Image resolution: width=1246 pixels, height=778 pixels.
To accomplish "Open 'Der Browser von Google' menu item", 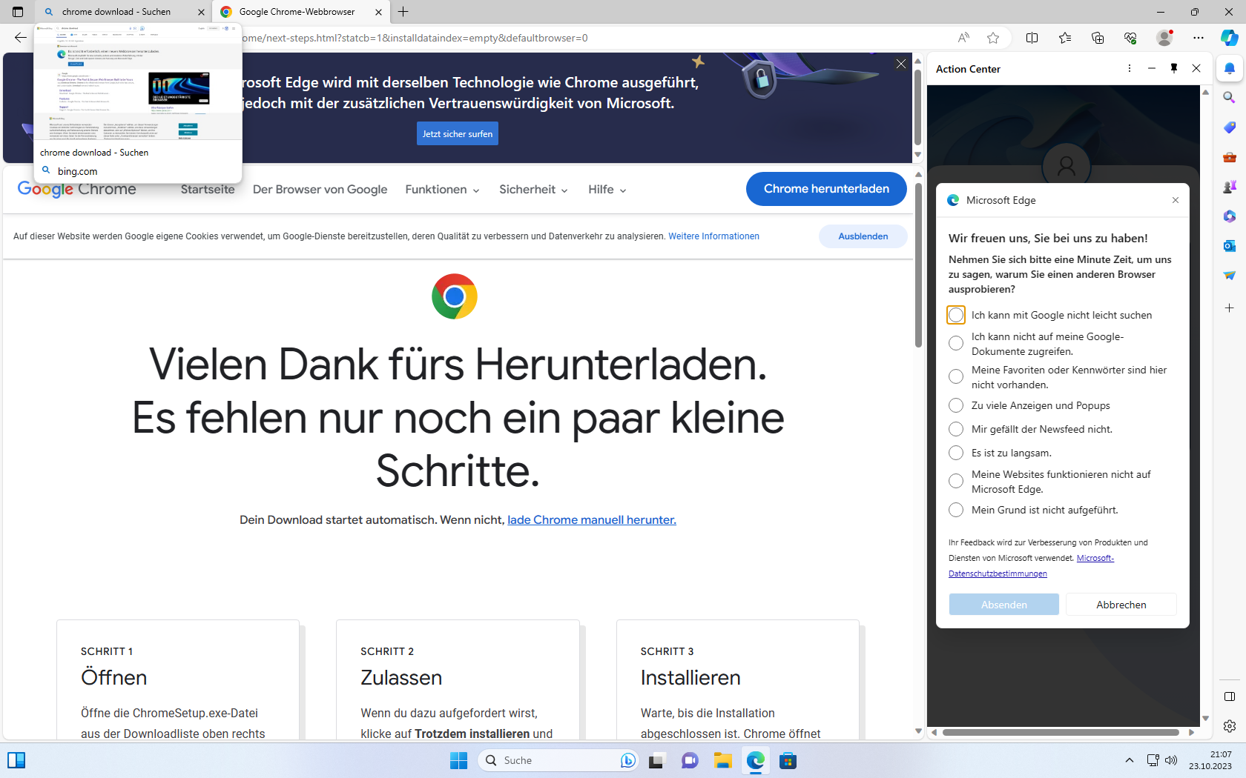I will [320, 190].
